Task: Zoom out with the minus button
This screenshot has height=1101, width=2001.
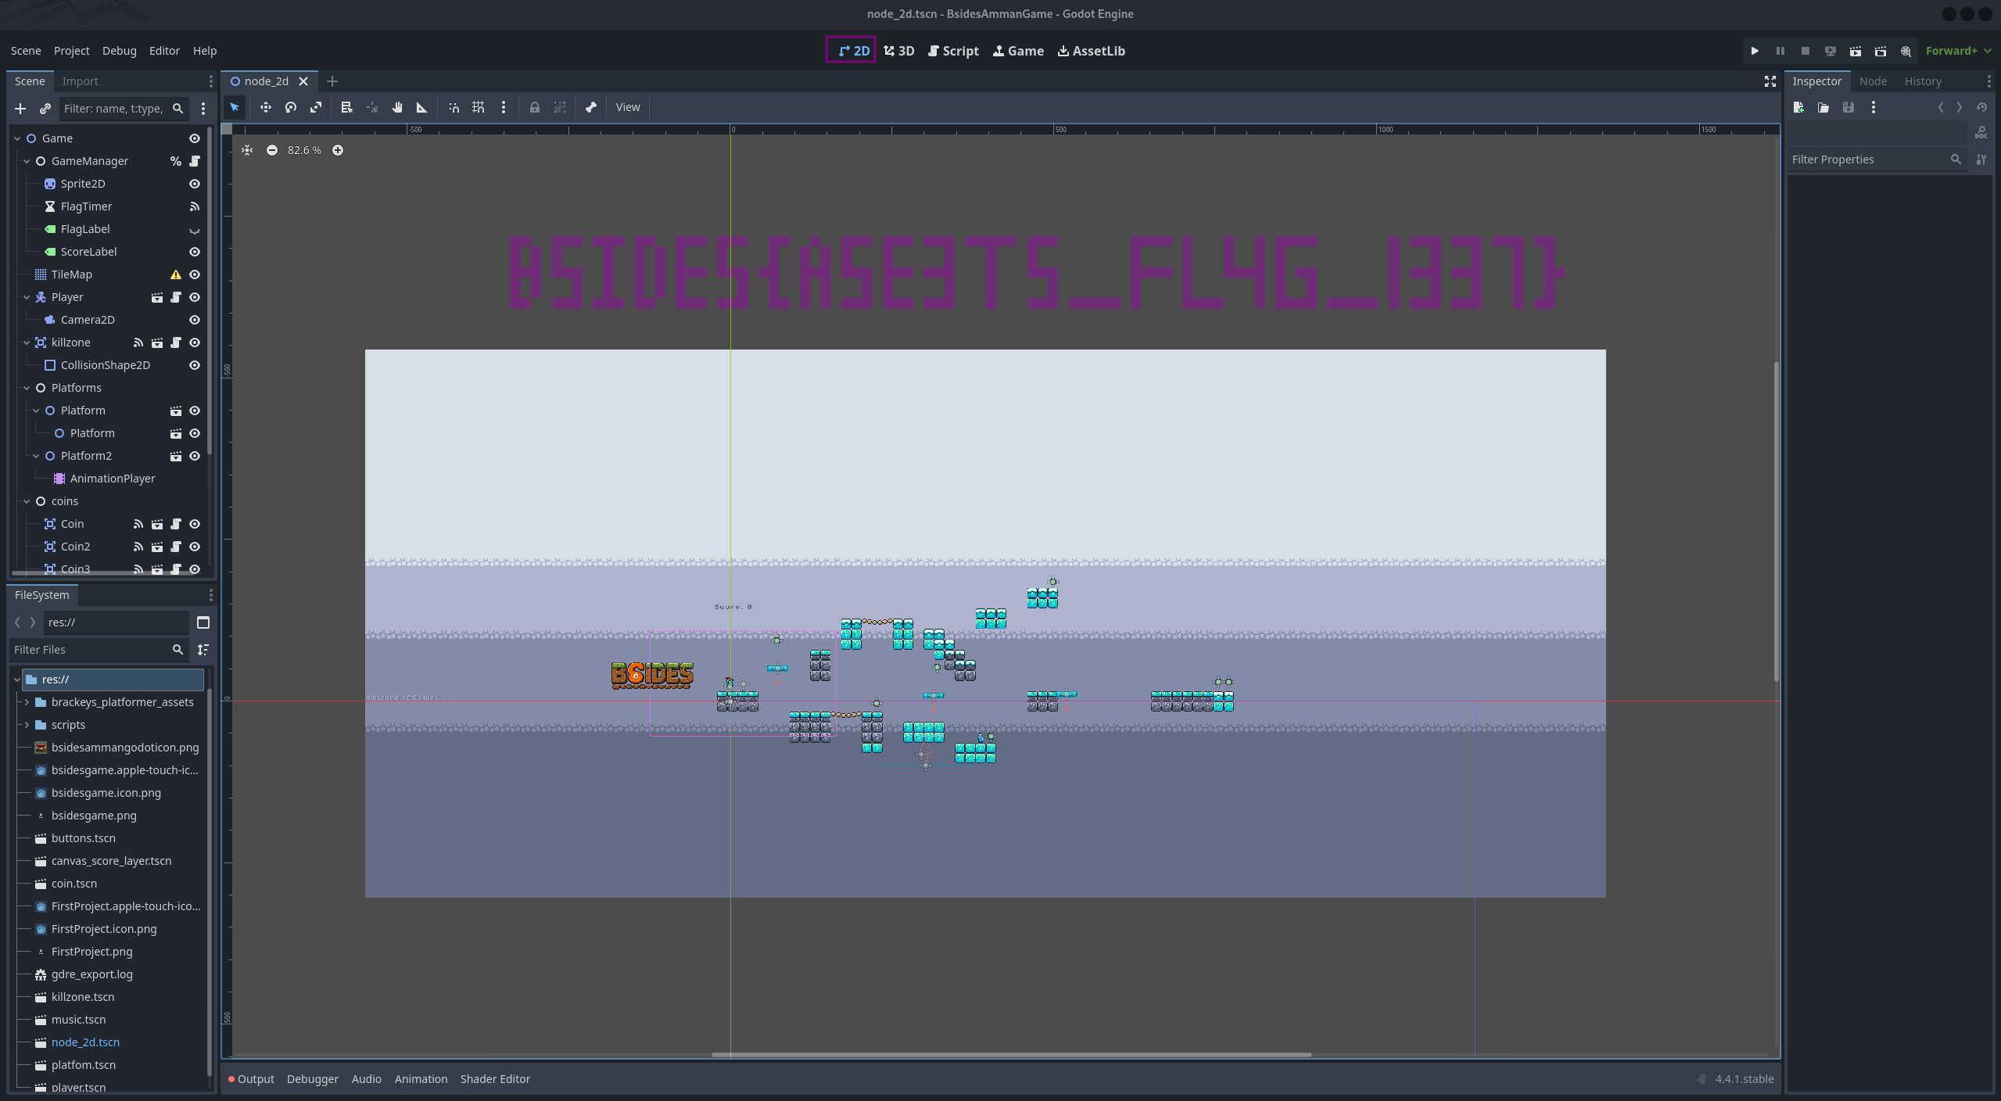Action: 272,150
